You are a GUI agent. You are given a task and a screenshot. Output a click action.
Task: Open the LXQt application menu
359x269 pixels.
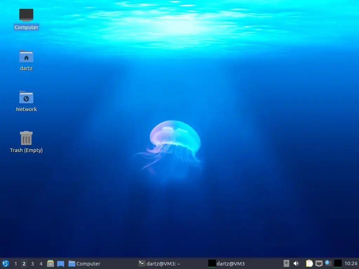pyautogui.click(x=6, y=263)
